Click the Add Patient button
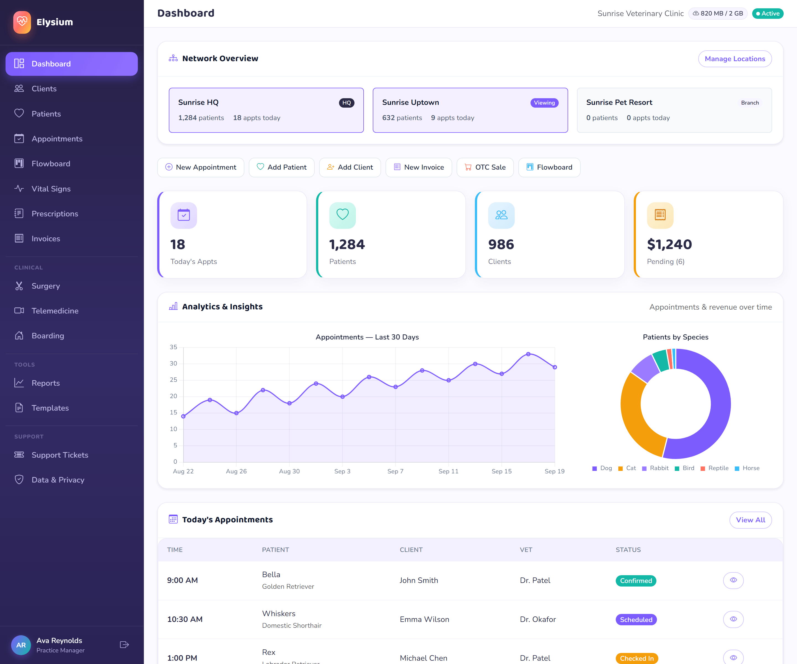The width and height of the screenshot is (797, 664). (282, 167)
